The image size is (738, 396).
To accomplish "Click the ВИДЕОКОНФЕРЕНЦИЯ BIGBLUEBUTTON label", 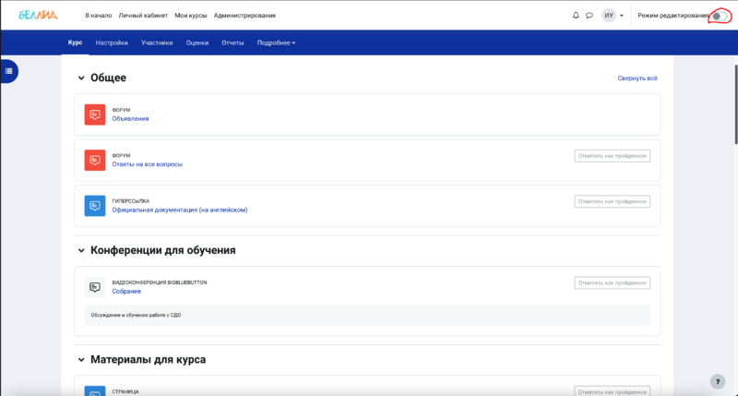I will pos(159,282).
